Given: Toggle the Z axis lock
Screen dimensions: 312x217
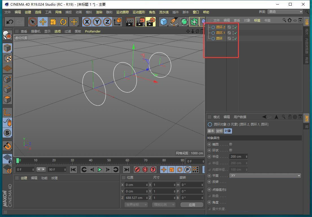Looking at the screenshot, I should (x=107, y=22).
